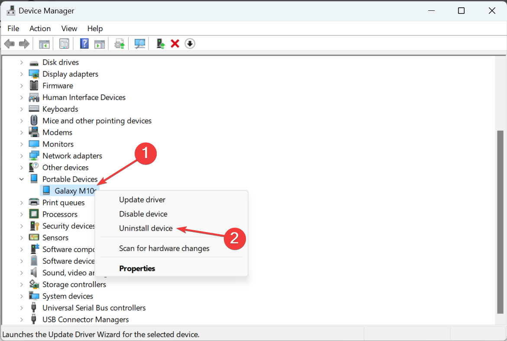Screen dimensions: 507x341
Task: Expand the Print queues node
Action: pyautogui.click(x=21, y=203)
